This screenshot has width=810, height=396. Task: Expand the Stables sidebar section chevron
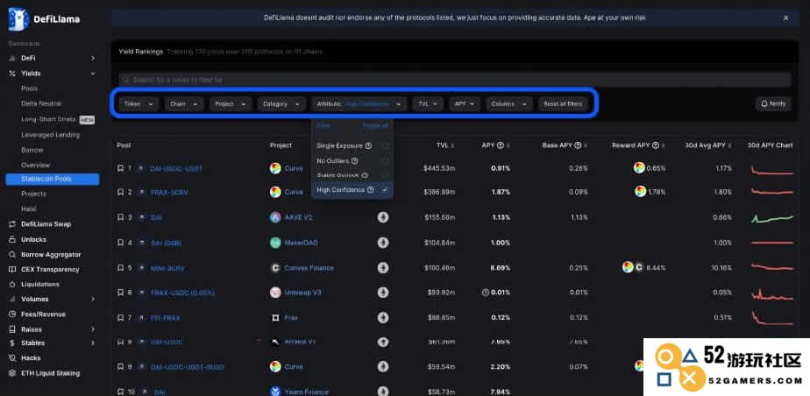93,343
